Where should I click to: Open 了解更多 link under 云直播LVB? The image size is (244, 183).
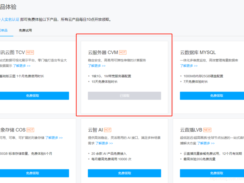coord(206,143)
